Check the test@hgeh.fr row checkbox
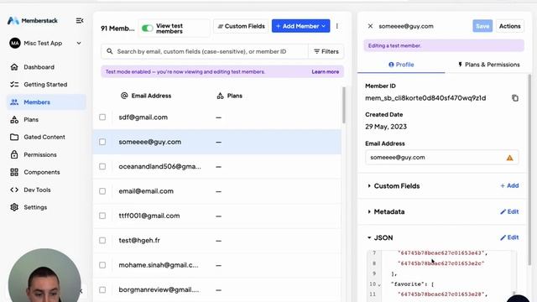The width and height of the screenshot is (537, 302). pos(102,241)
